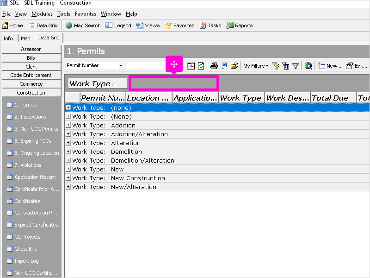370x278 pixels.
Task: Click the quick filter lightning icon
Action: click(x=275, y=66)
